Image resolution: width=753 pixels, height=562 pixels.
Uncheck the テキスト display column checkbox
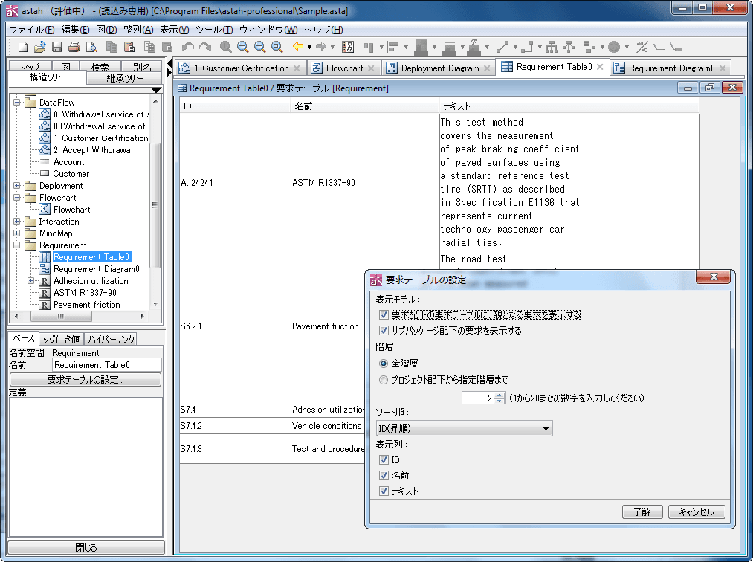click(x=384, y=491)
